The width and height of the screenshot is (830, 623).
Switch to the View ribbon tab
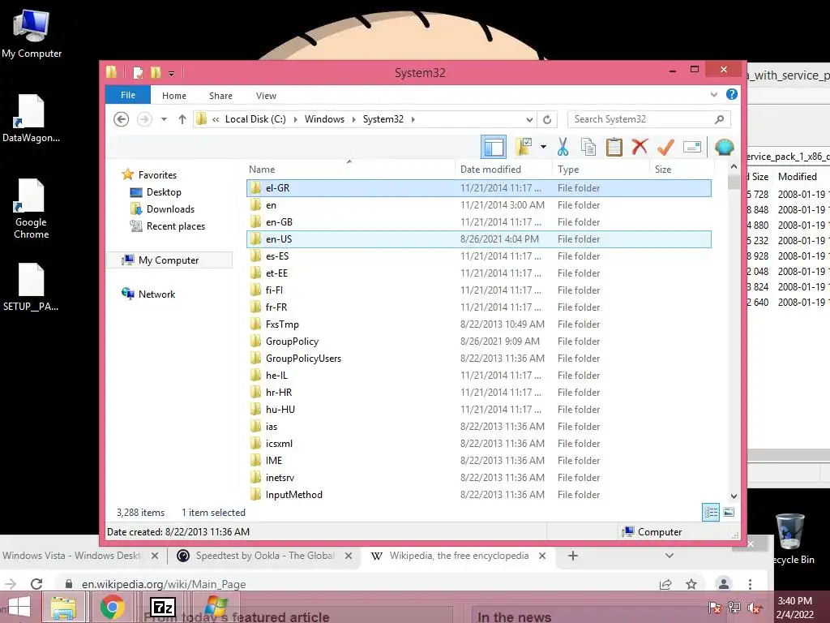click(x=266, y=96)
